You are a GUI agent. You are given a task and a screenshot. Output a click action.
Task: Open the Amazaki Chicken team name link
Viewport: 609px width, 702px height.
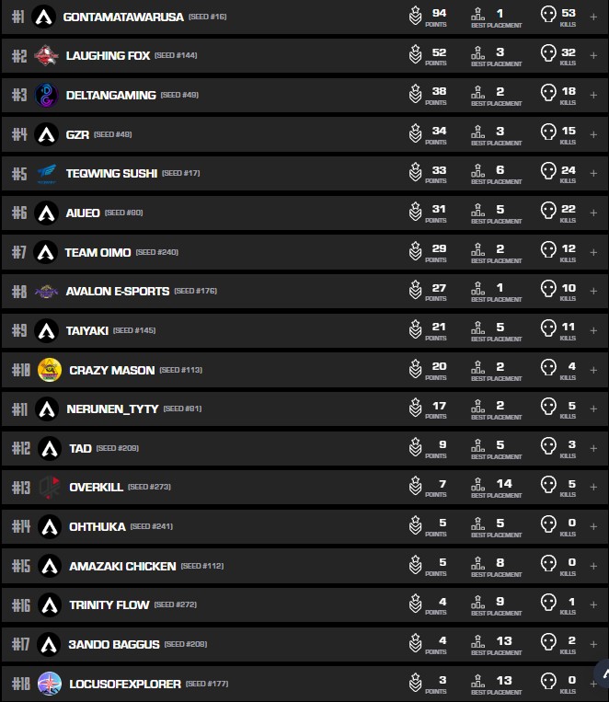(121, 566)
